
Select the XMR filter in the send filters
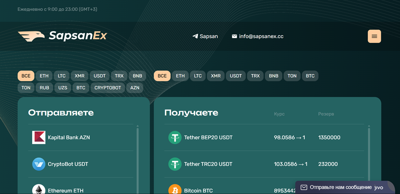click(80, 76)
